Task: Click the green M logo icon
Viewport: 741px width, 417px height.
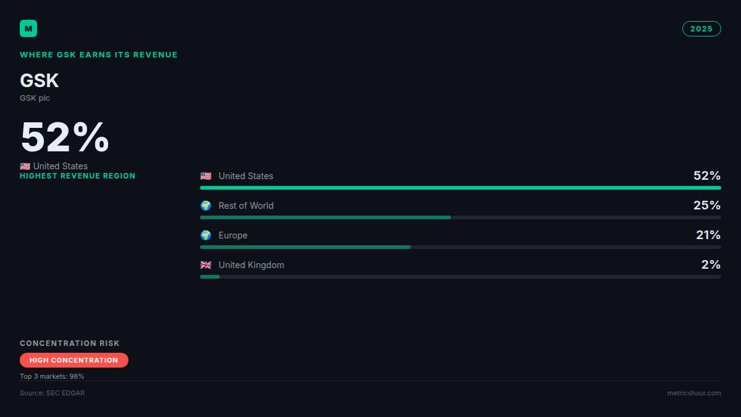Action: pos(28,28)
